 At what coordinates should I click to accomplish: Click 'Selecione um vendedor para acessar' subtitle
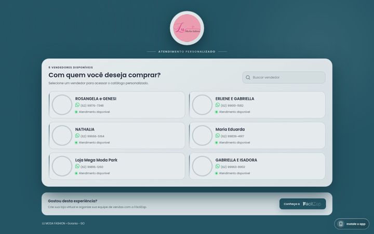[98, 83]
